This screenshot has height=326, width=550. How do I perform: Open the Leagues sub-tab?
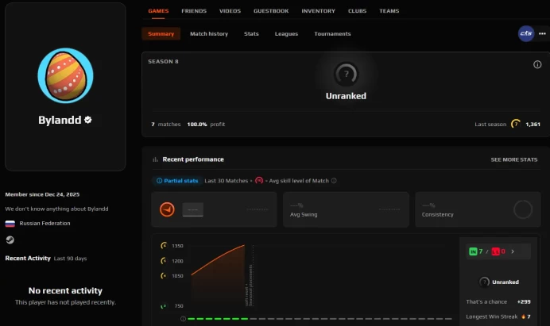pyautogui.click(x=286, y=33)
